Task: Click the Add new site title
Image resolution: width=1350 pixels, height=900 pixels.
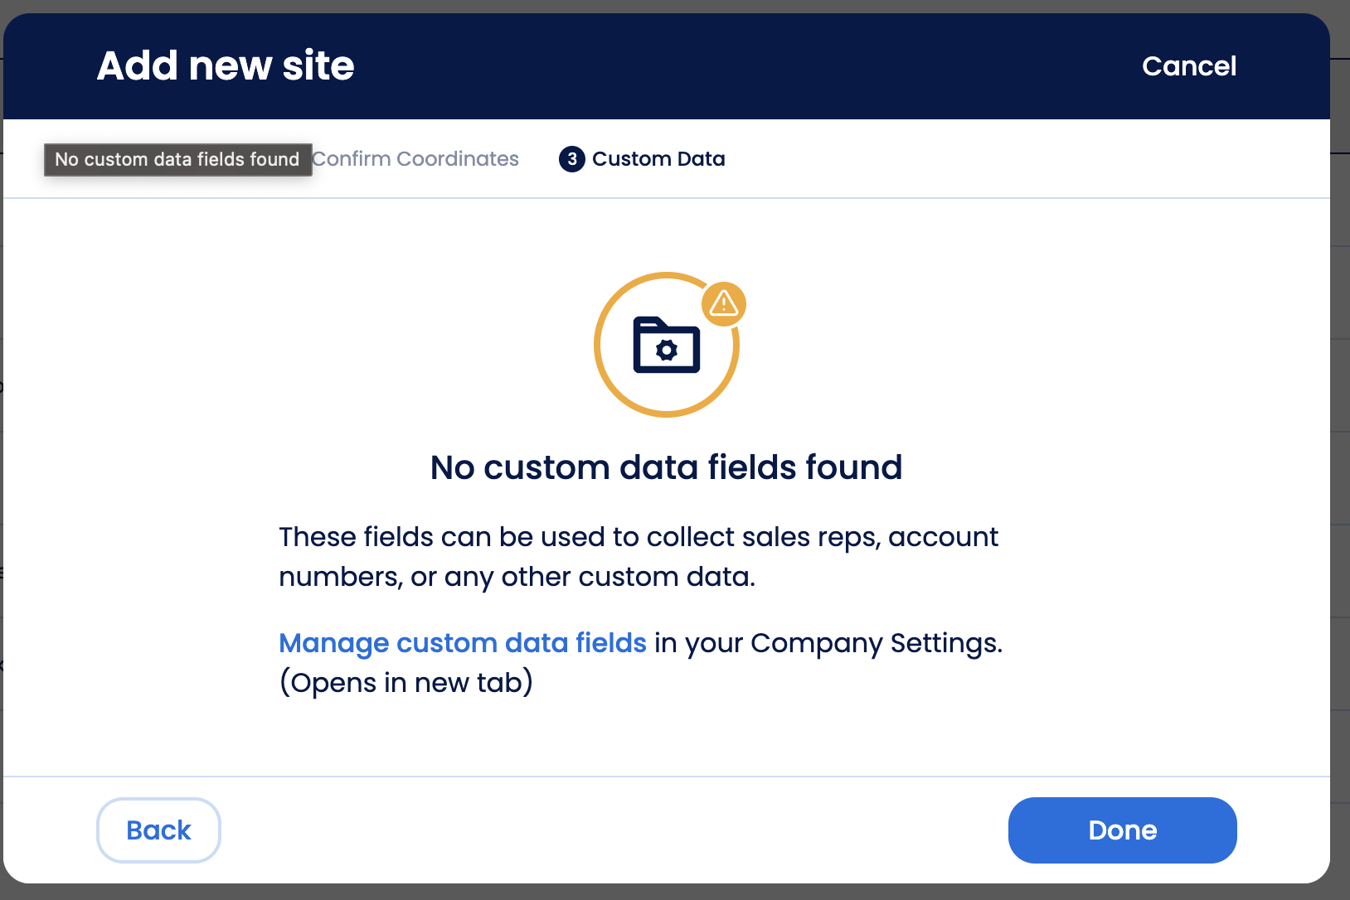Action: point(226,65)
